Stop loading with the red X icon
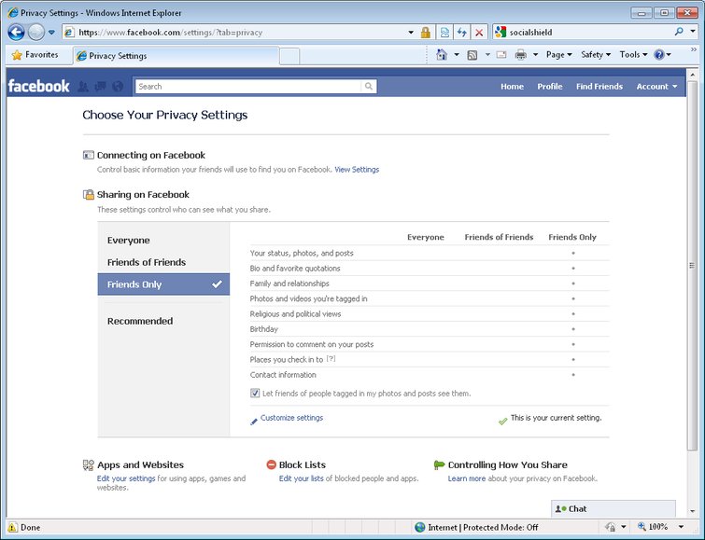 click(x=479, y=33)
